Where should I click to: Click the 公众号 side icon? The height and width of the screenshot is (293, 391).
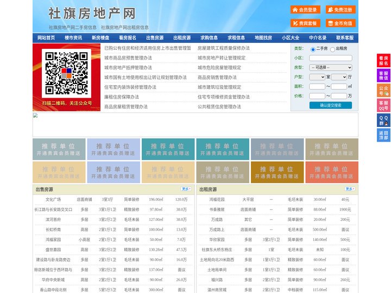(383, 91)
